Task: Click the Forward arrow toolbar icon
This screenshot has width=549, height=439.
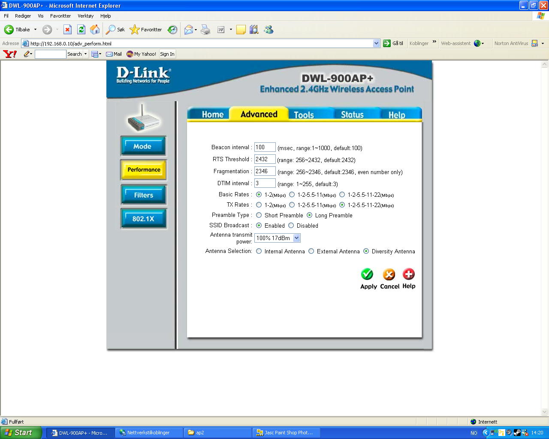Action: coord(47,30)
